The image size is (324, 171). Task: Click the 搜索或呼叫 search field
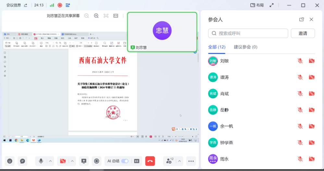248,33
